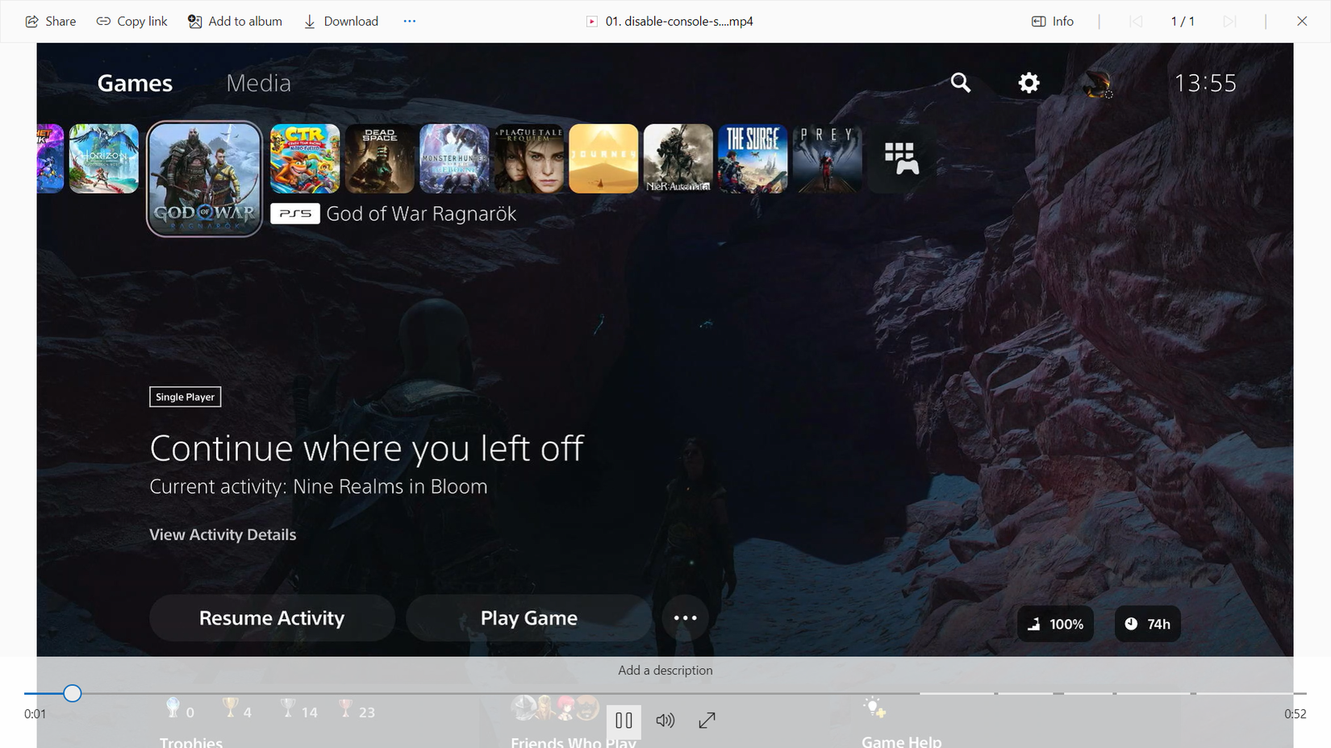Select the Games tab

(134, 82)
